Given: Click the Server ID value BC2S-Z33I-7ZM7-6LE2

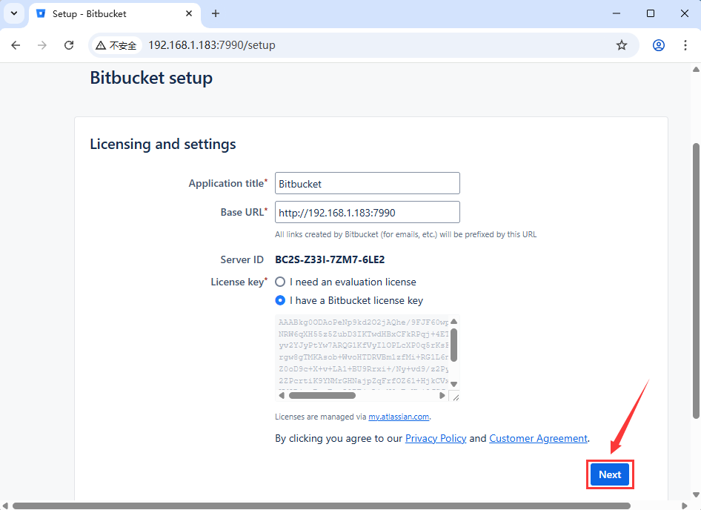Looking at the screenshot, I should tap(330, 260).
